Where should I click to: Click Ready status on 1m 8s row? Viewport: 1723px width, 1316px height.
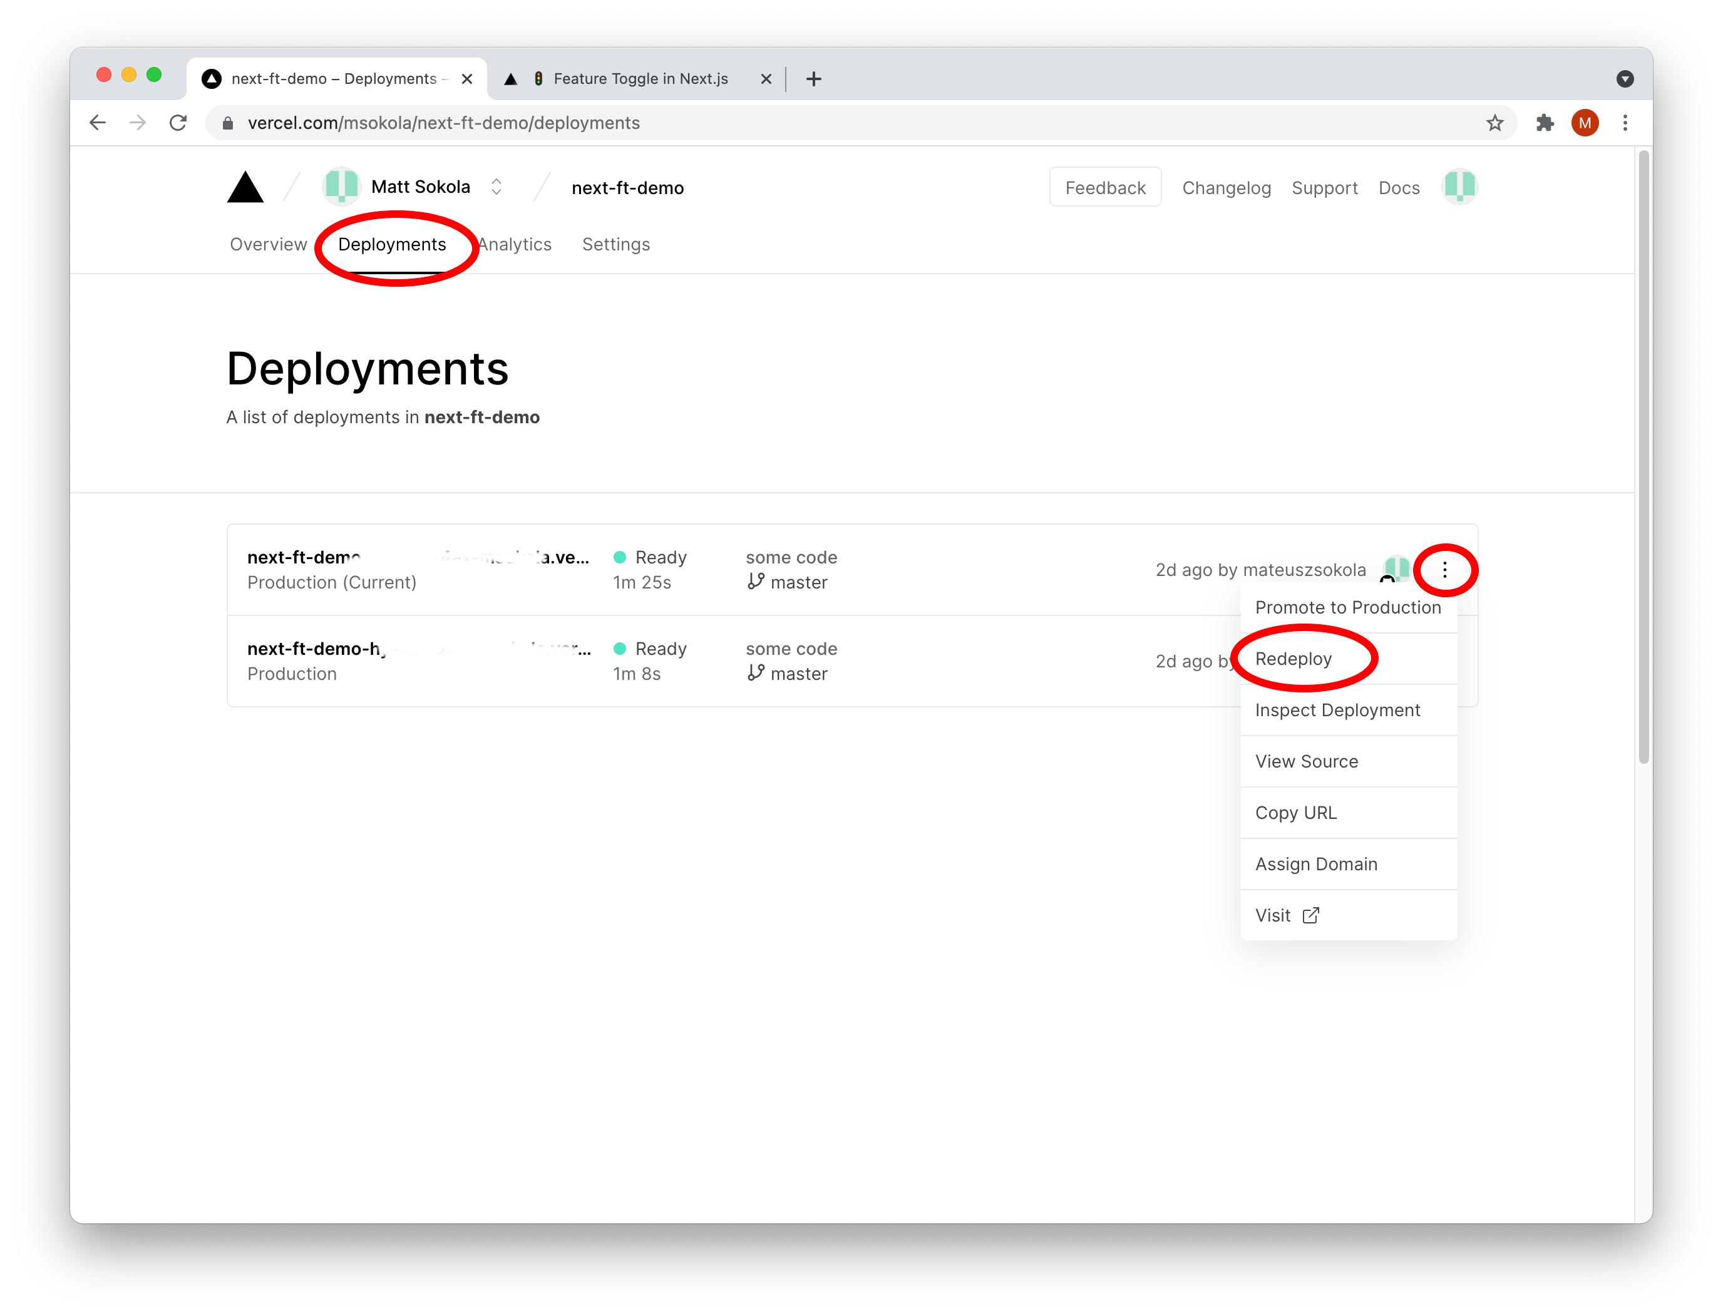coord(650,649)
